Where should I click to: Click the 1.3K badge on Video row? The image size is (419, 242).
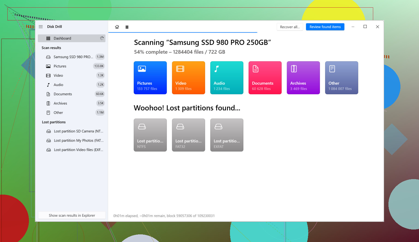pos(101,75)
